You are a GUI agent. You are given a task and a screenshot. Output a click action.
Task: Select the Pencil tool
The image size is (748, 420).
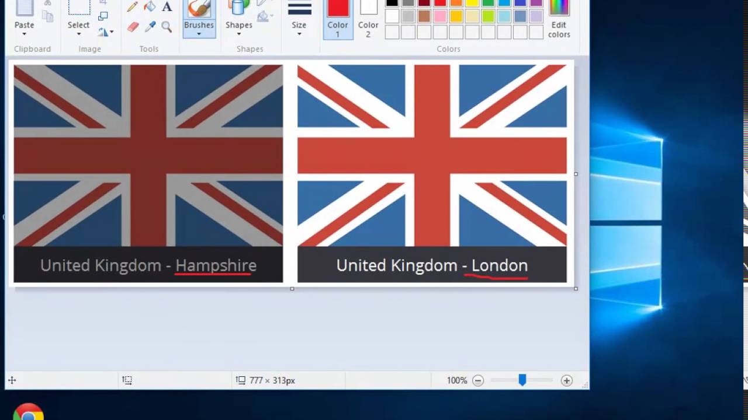point(133,7)
